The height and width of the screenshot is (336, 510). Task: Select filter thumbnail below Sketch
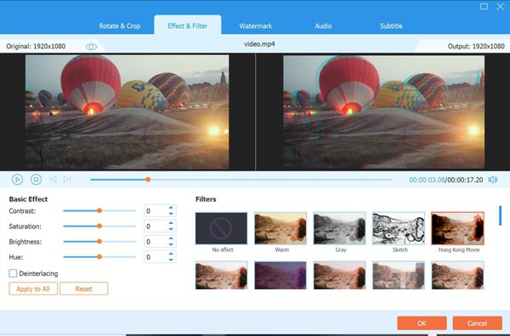pos(399,275)
